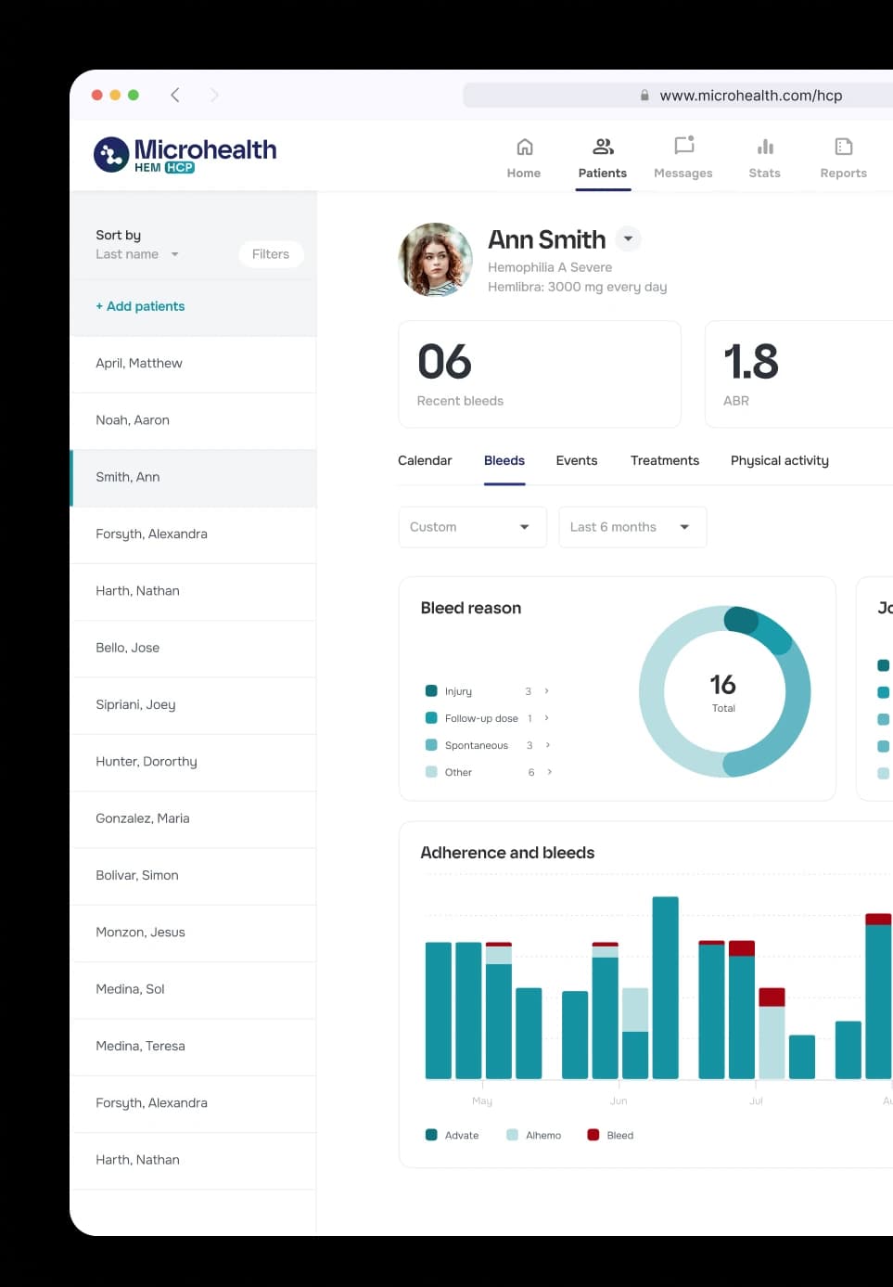The height and width of the screenshot is (1287, 893).
Task: Open the Calendar tab
Action: tap(424, 460)
